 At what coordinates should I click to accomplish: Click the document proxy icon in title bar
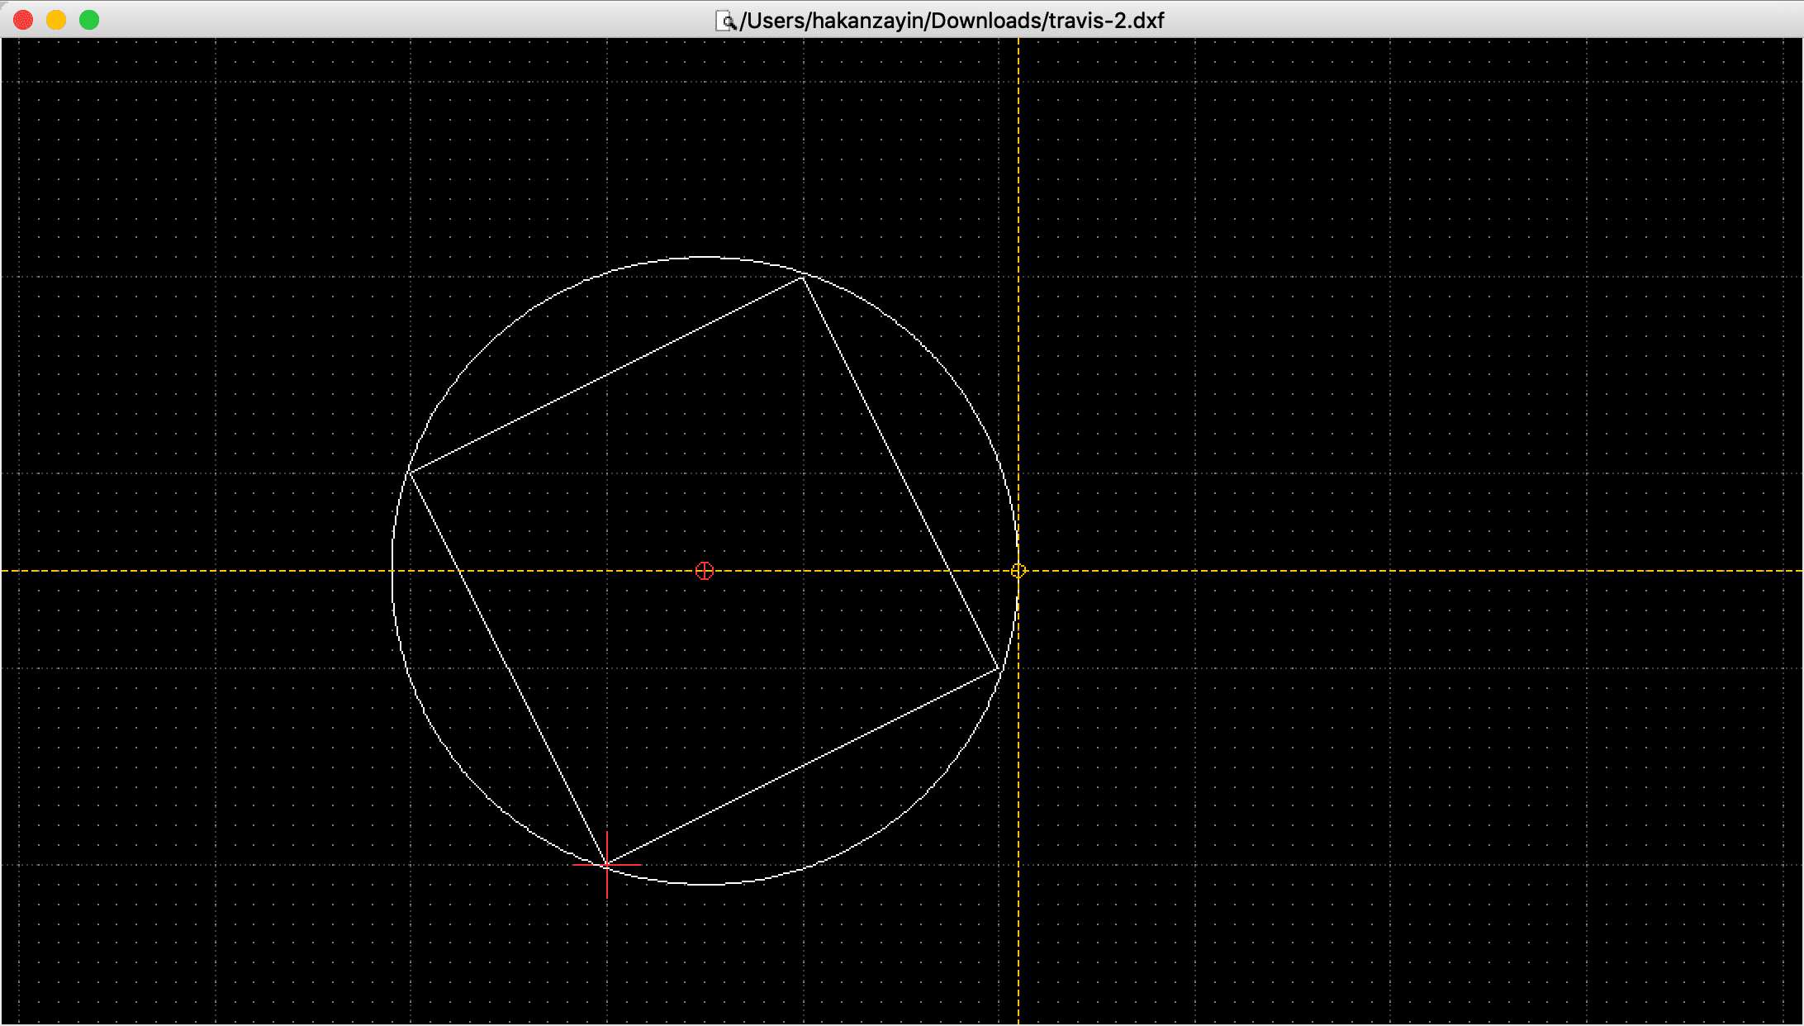click(724, 21)
